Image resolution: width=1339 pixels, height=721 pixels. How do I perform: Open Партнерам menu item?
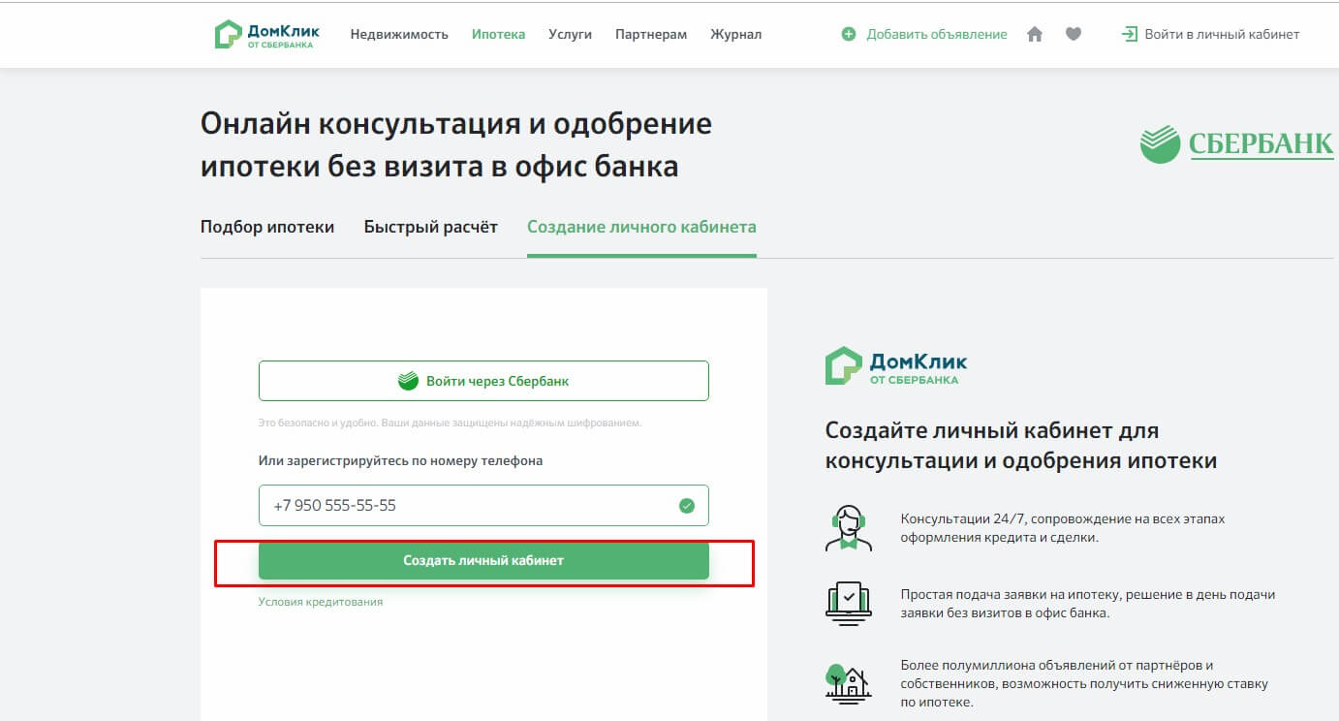pos(651,34)
